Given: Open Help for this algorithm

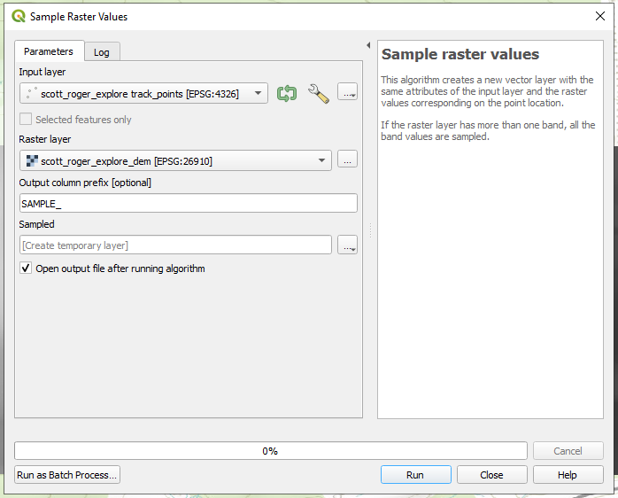Looking at the screenshot, I should (568, 475).
